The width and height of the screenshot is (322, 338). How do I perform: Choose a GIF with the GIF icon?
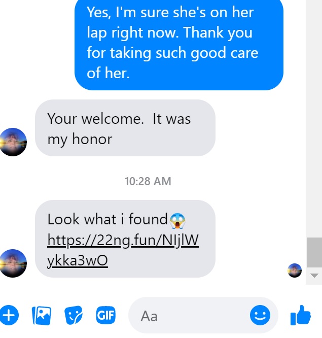[106, 315]
